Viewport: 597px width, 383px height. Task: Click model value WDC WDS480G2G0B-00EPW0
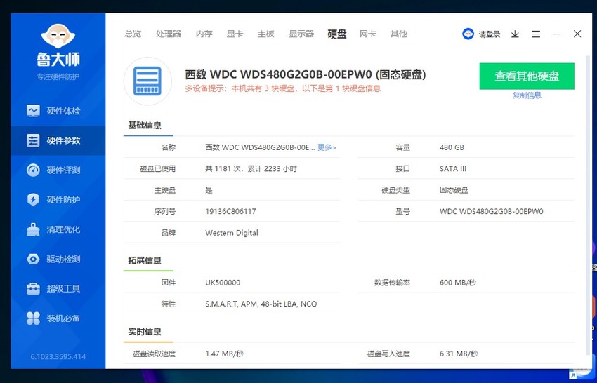[491, 211]
